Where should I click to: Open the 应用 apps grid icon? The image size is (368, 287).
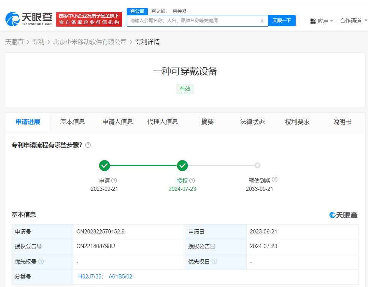tap(313, 21)
